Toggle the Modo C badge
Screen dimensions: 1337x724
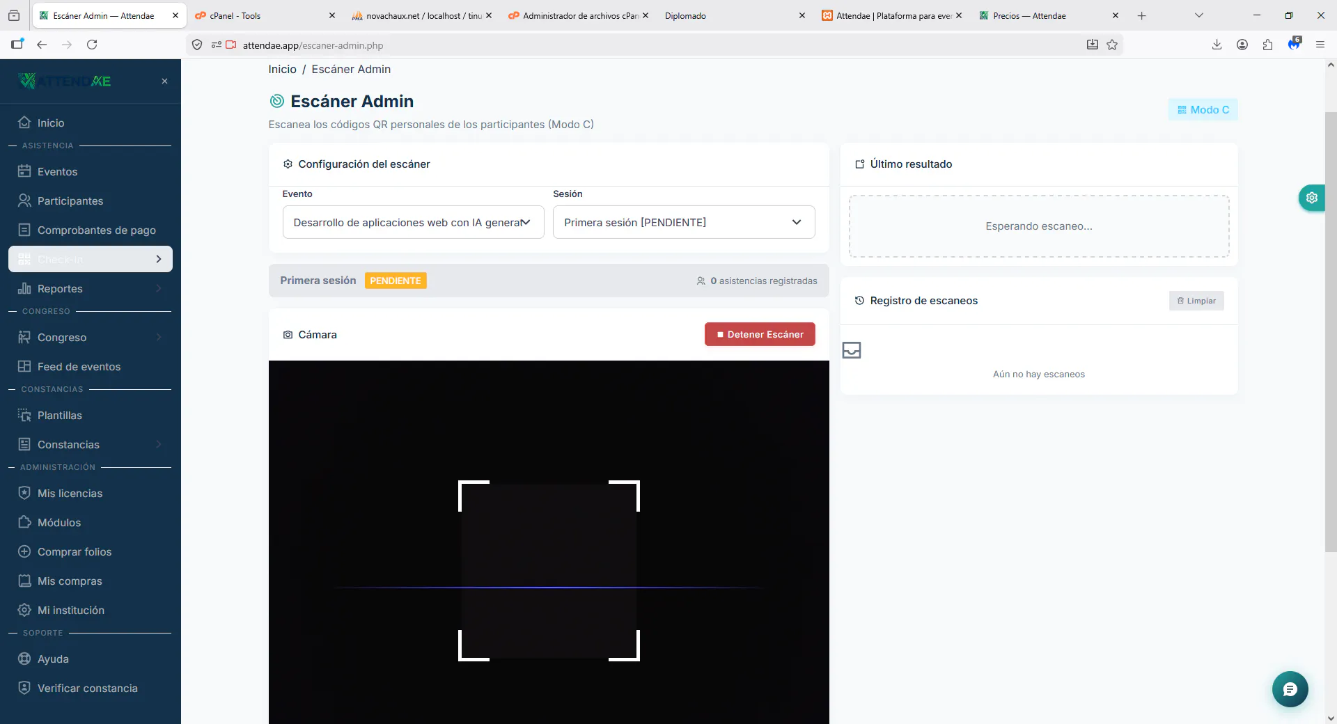coord(1203,110)
